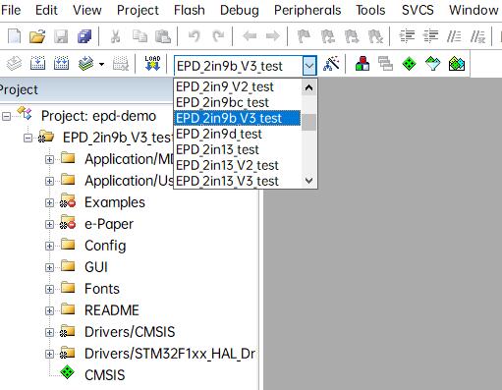Clear all bookmarks icon

point(375,36)
